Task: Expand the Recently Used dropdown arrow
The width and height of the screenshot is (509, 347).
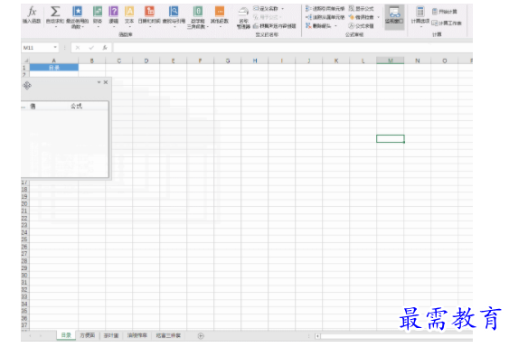Action: [x=83, y=27]
